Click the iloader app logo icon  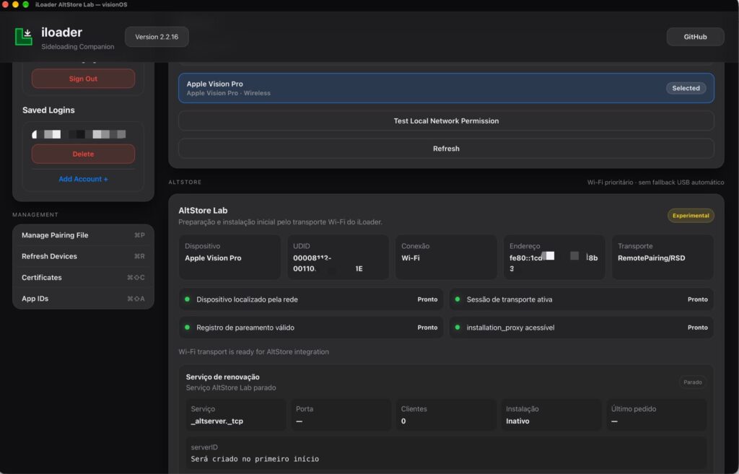(x=24, y=37)
